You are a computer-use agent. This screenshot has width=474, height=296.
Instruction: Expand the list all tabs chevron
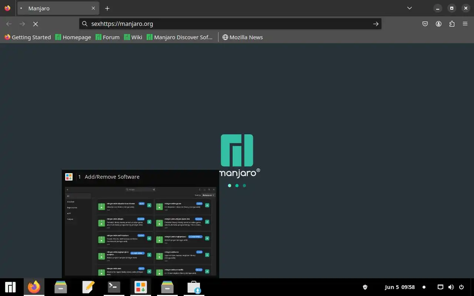click(x=410, y=8)
